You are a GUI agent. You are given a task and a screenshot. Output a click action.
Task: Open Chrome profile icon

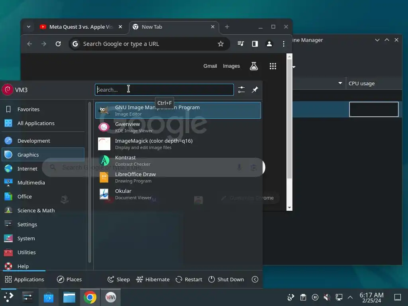pos(269,44)
